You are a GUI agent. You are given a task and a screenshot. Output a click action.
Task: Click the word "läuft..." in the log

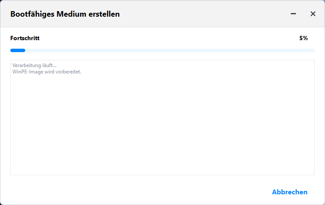[49, 65]
